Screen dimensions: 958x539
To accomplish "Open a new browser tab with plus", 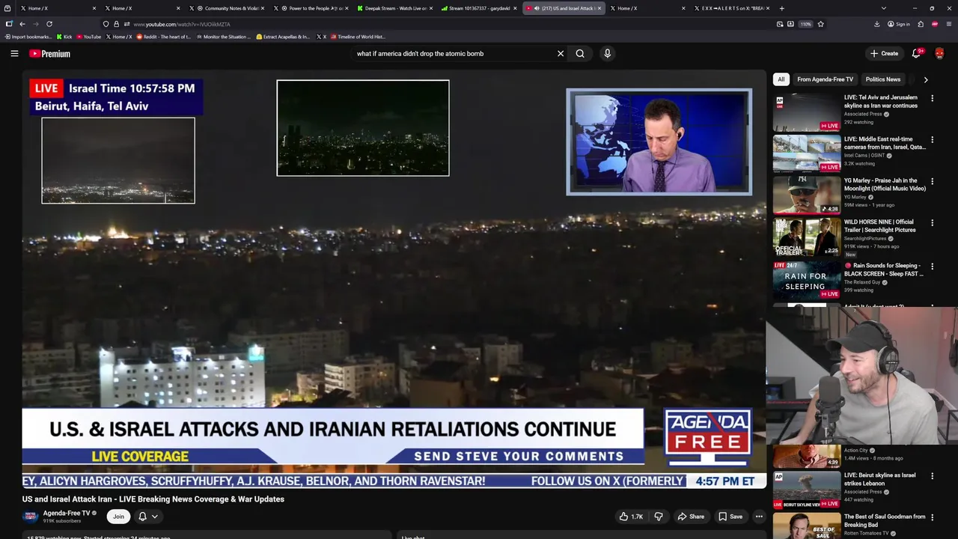I will [781, 8].
